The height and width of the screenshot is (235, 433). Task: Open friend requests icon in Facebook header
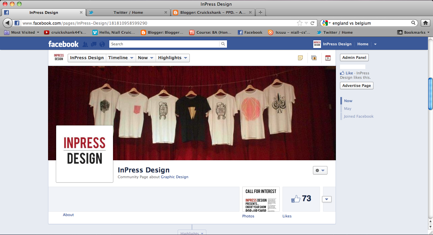[85, 44]
